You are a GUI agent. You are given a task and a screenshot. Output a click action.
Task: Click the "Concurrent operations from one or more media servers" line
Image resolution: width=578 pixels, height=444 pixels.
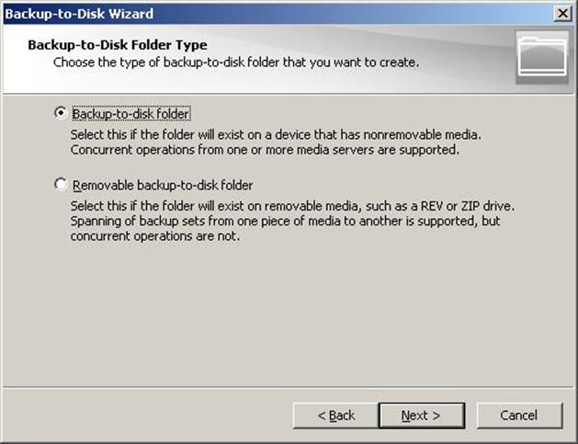265,150
